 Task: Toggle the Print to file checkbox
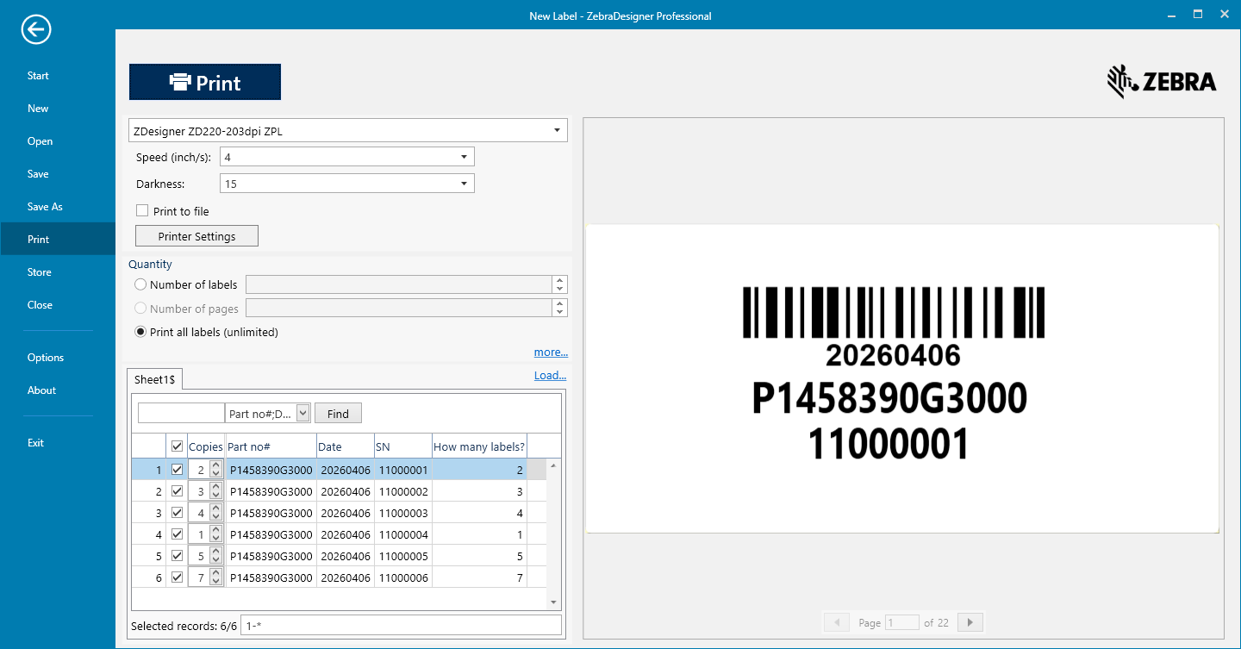(142, 211)
